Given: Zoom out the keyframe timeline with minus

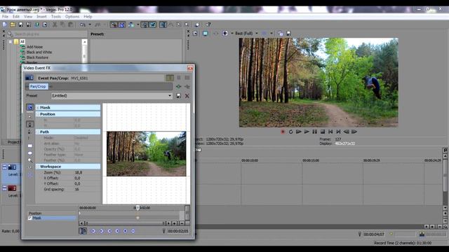Looking at the screenshot, I should (x=182, y=223).
